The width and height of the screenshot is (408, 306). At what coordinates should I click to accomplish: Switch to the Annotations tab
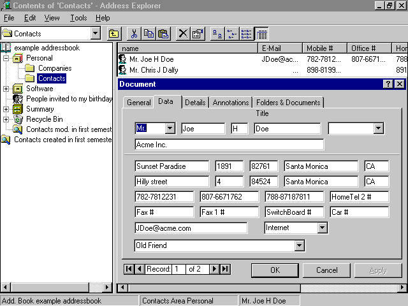click(231, 103)
